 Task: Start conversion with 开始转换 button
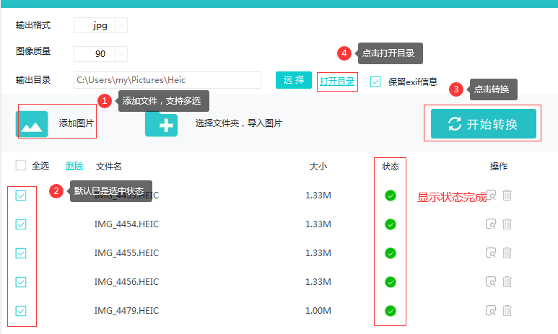(x=483, y=124)
